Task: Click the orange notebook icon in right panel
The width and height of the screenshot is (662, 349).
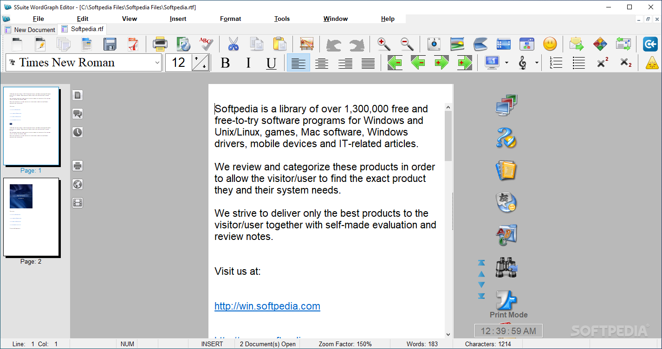Action: (x=506, y=170)
